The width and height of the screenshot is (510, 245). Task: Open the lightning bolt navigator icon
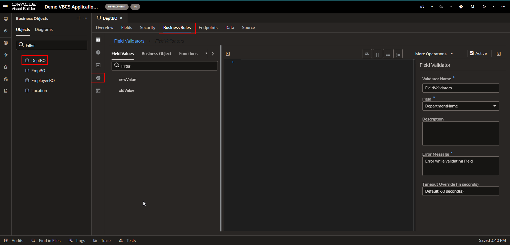click(x=6, y=55)
